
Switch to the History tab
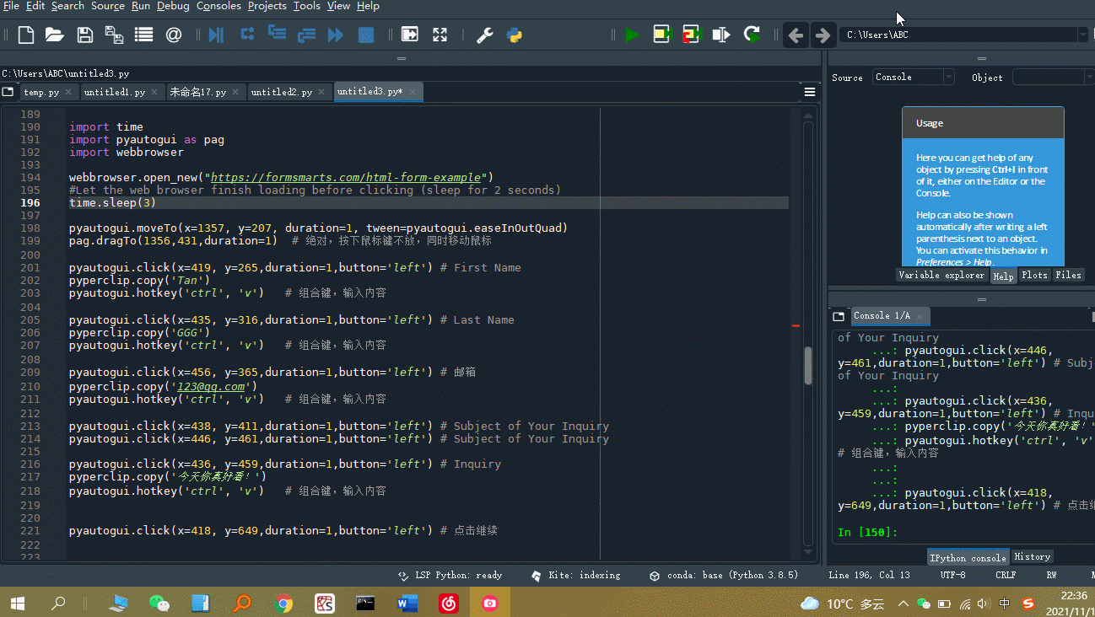click(1032, 557)
